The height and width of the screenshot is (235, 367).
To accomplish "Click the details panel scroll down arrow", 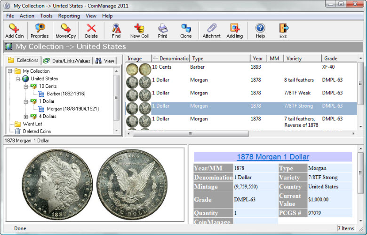I will point(361,220).
